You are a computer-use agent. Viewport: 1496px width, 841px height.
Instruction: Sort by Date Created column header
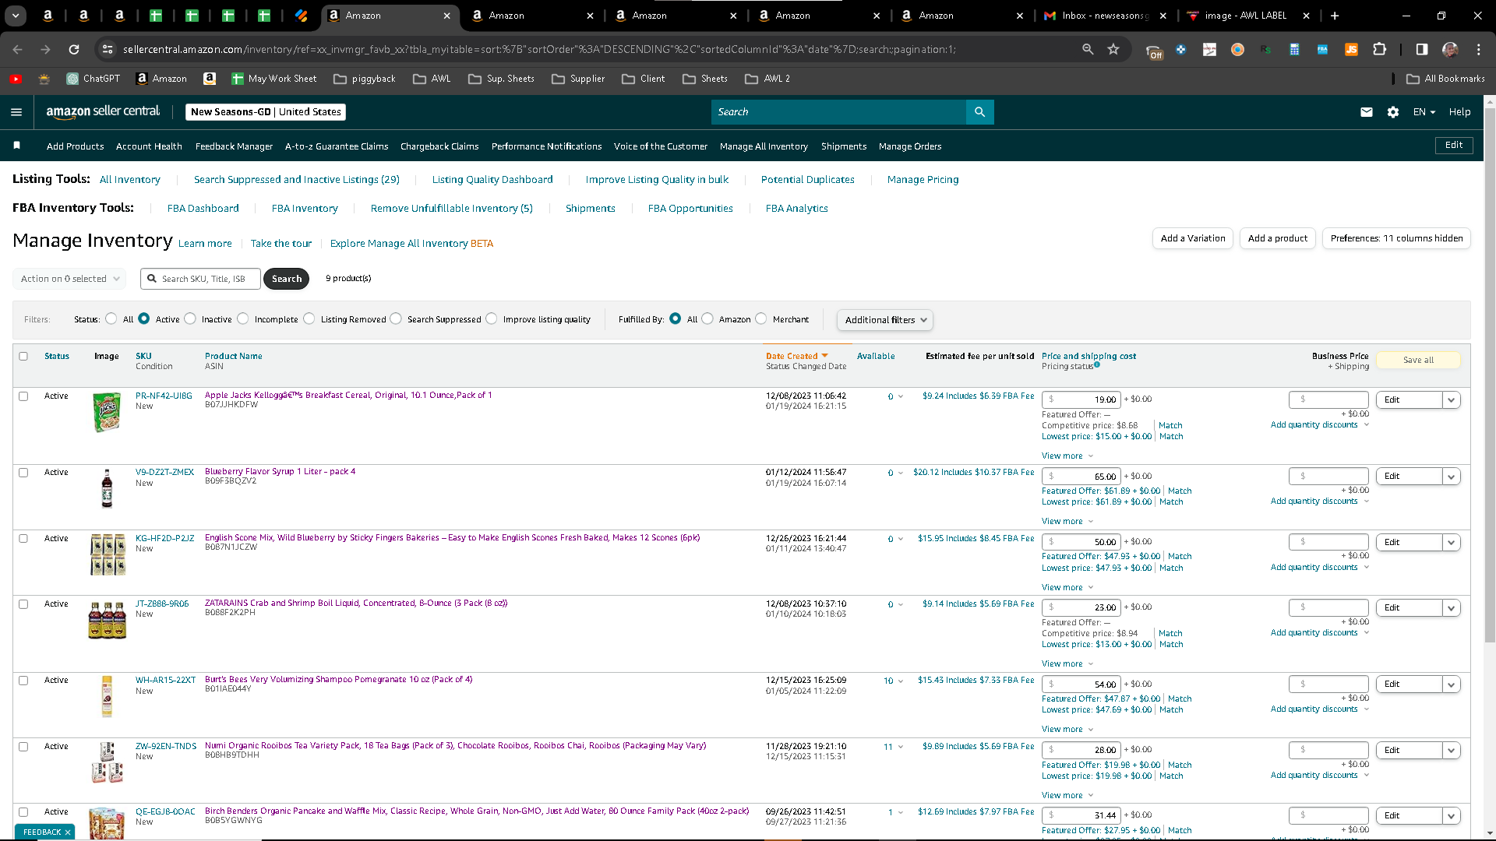(x=796, y=356)
